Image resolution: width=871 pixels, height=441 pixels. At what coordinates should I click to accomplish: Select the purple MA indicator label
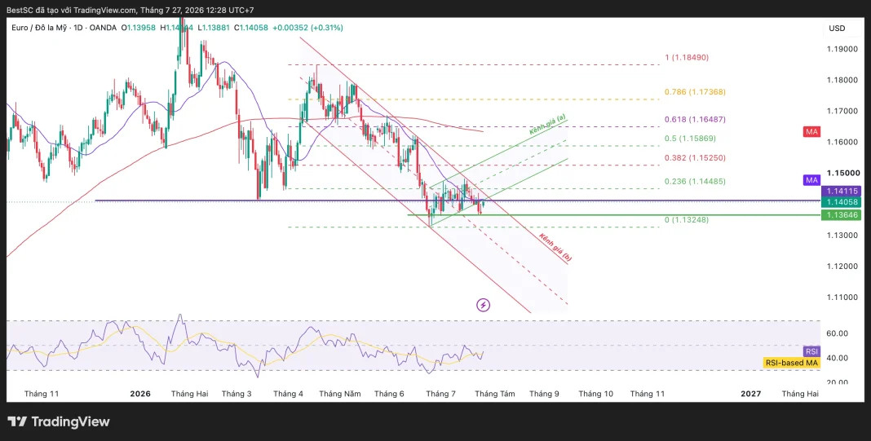click(811, 180)
